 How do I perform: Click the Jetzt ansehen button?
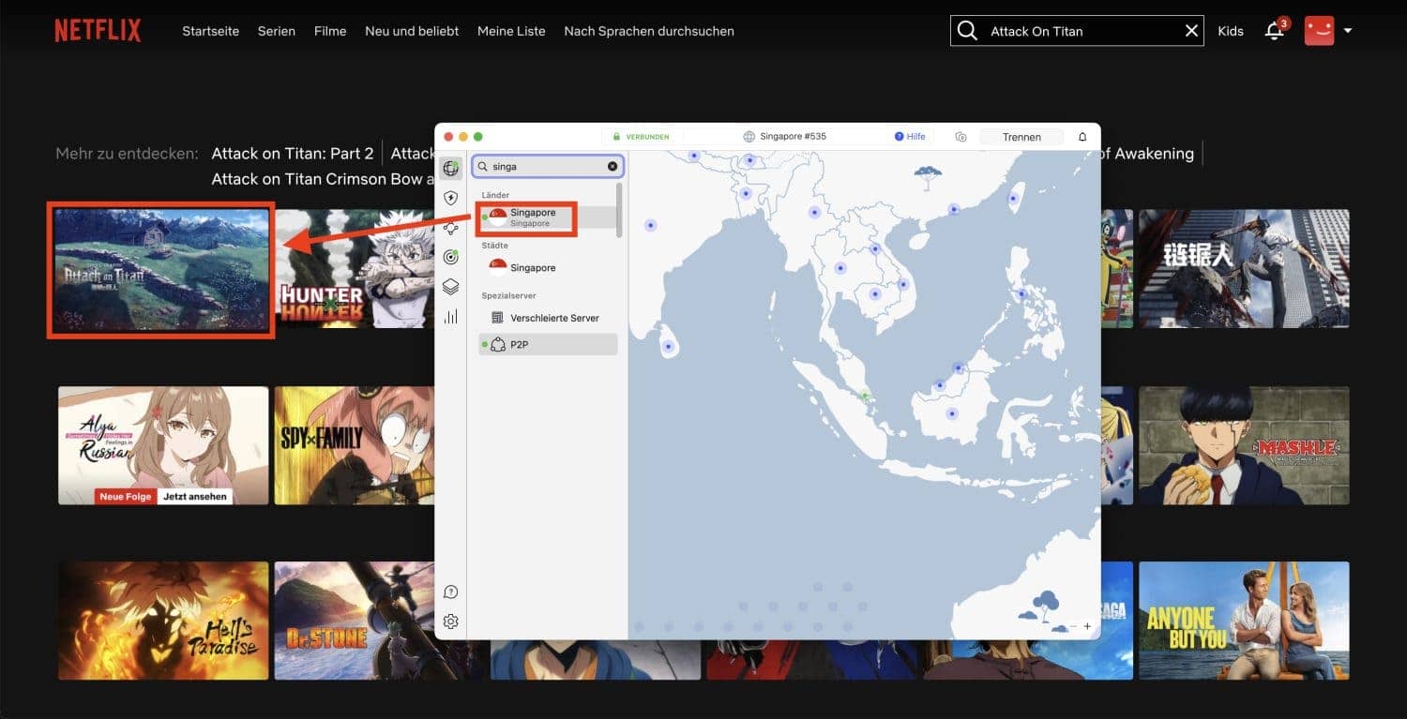(195, 496)
